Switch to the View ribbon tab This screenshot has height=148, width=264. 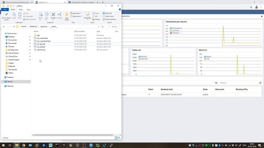[28, 9]
